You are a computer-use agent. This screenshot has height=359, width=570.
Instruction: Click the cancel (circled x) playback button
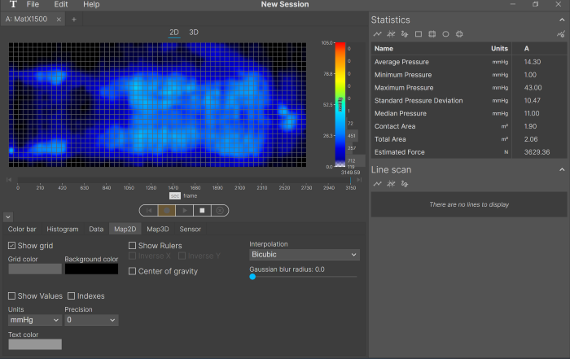(220, 210)
